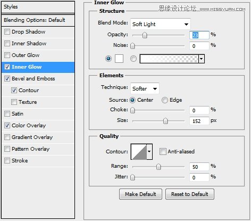Enable the Stroke checkbox

point(7,160)
